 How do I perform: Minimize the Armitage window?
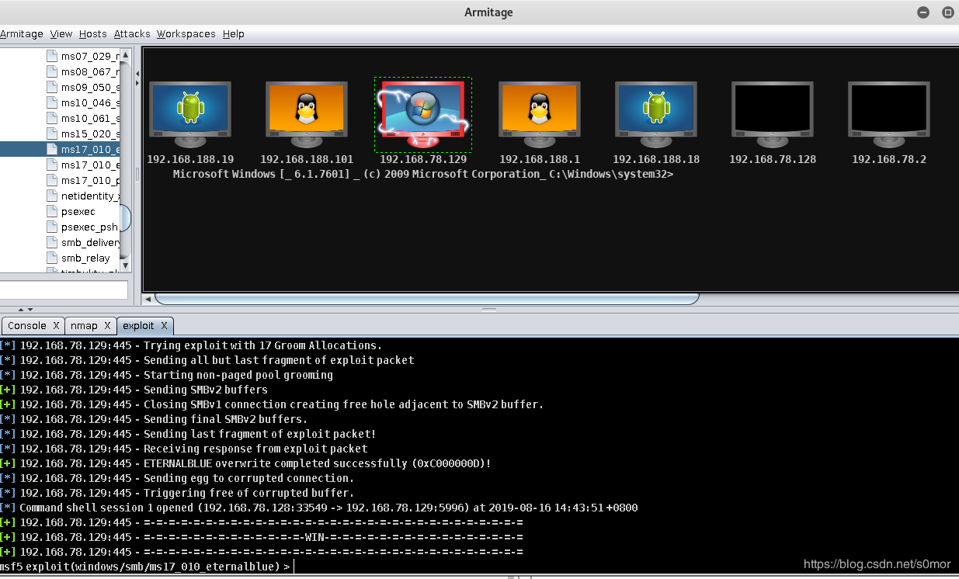(923, 12)
